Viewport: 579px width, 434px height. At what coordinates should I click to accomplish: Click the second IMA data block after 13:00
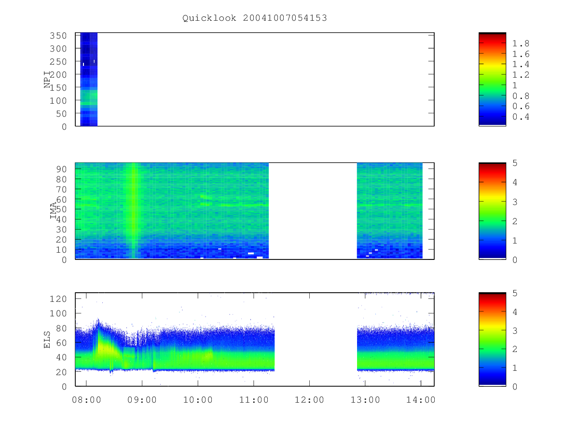390,211
